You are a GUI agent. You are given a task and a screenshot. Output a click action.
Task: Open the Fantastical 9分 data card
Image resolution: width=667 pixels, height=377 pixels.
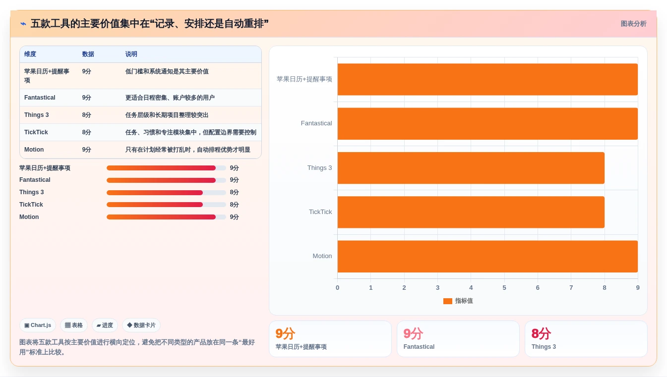click(x=458, y=339)
